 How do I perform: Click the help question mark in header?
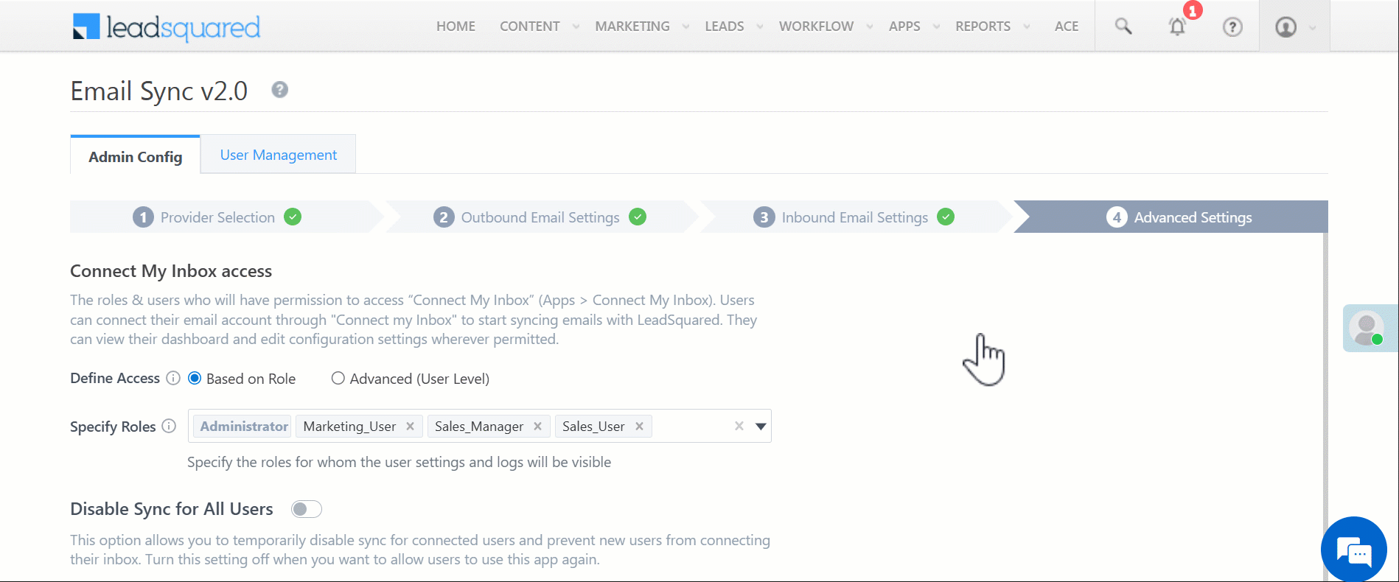[1232, 27]
